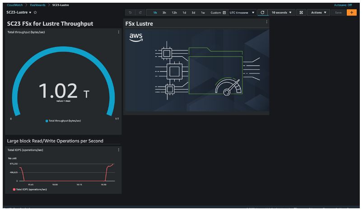This screenshot has height=211, width=363.
Task: Click the 1.02 T gauge value
Action: click(64, 91)
